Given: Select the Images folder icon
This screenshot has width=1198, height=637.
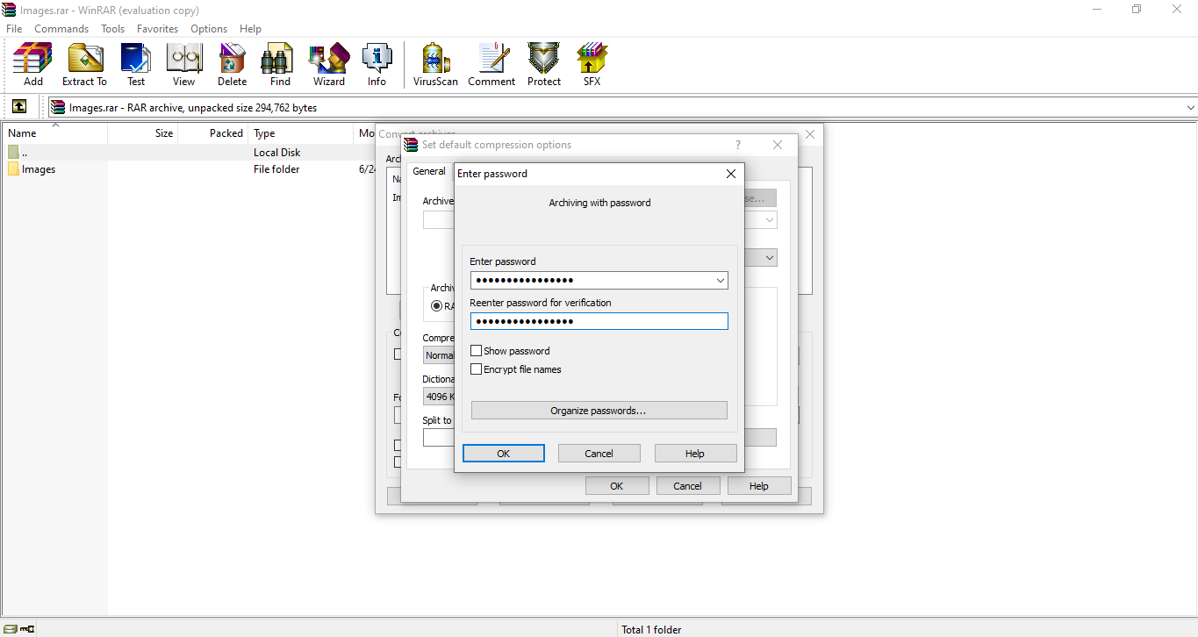Looking at the screenshot, I should coord(13,169).
